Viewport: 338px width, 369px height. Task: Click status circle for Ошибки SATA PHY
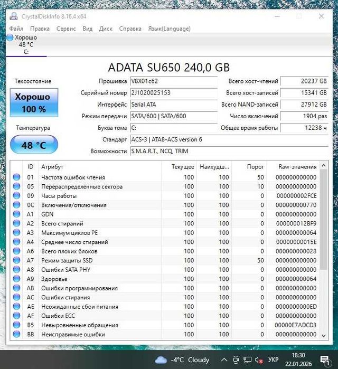pyautogui.click(x=16, y=269)
